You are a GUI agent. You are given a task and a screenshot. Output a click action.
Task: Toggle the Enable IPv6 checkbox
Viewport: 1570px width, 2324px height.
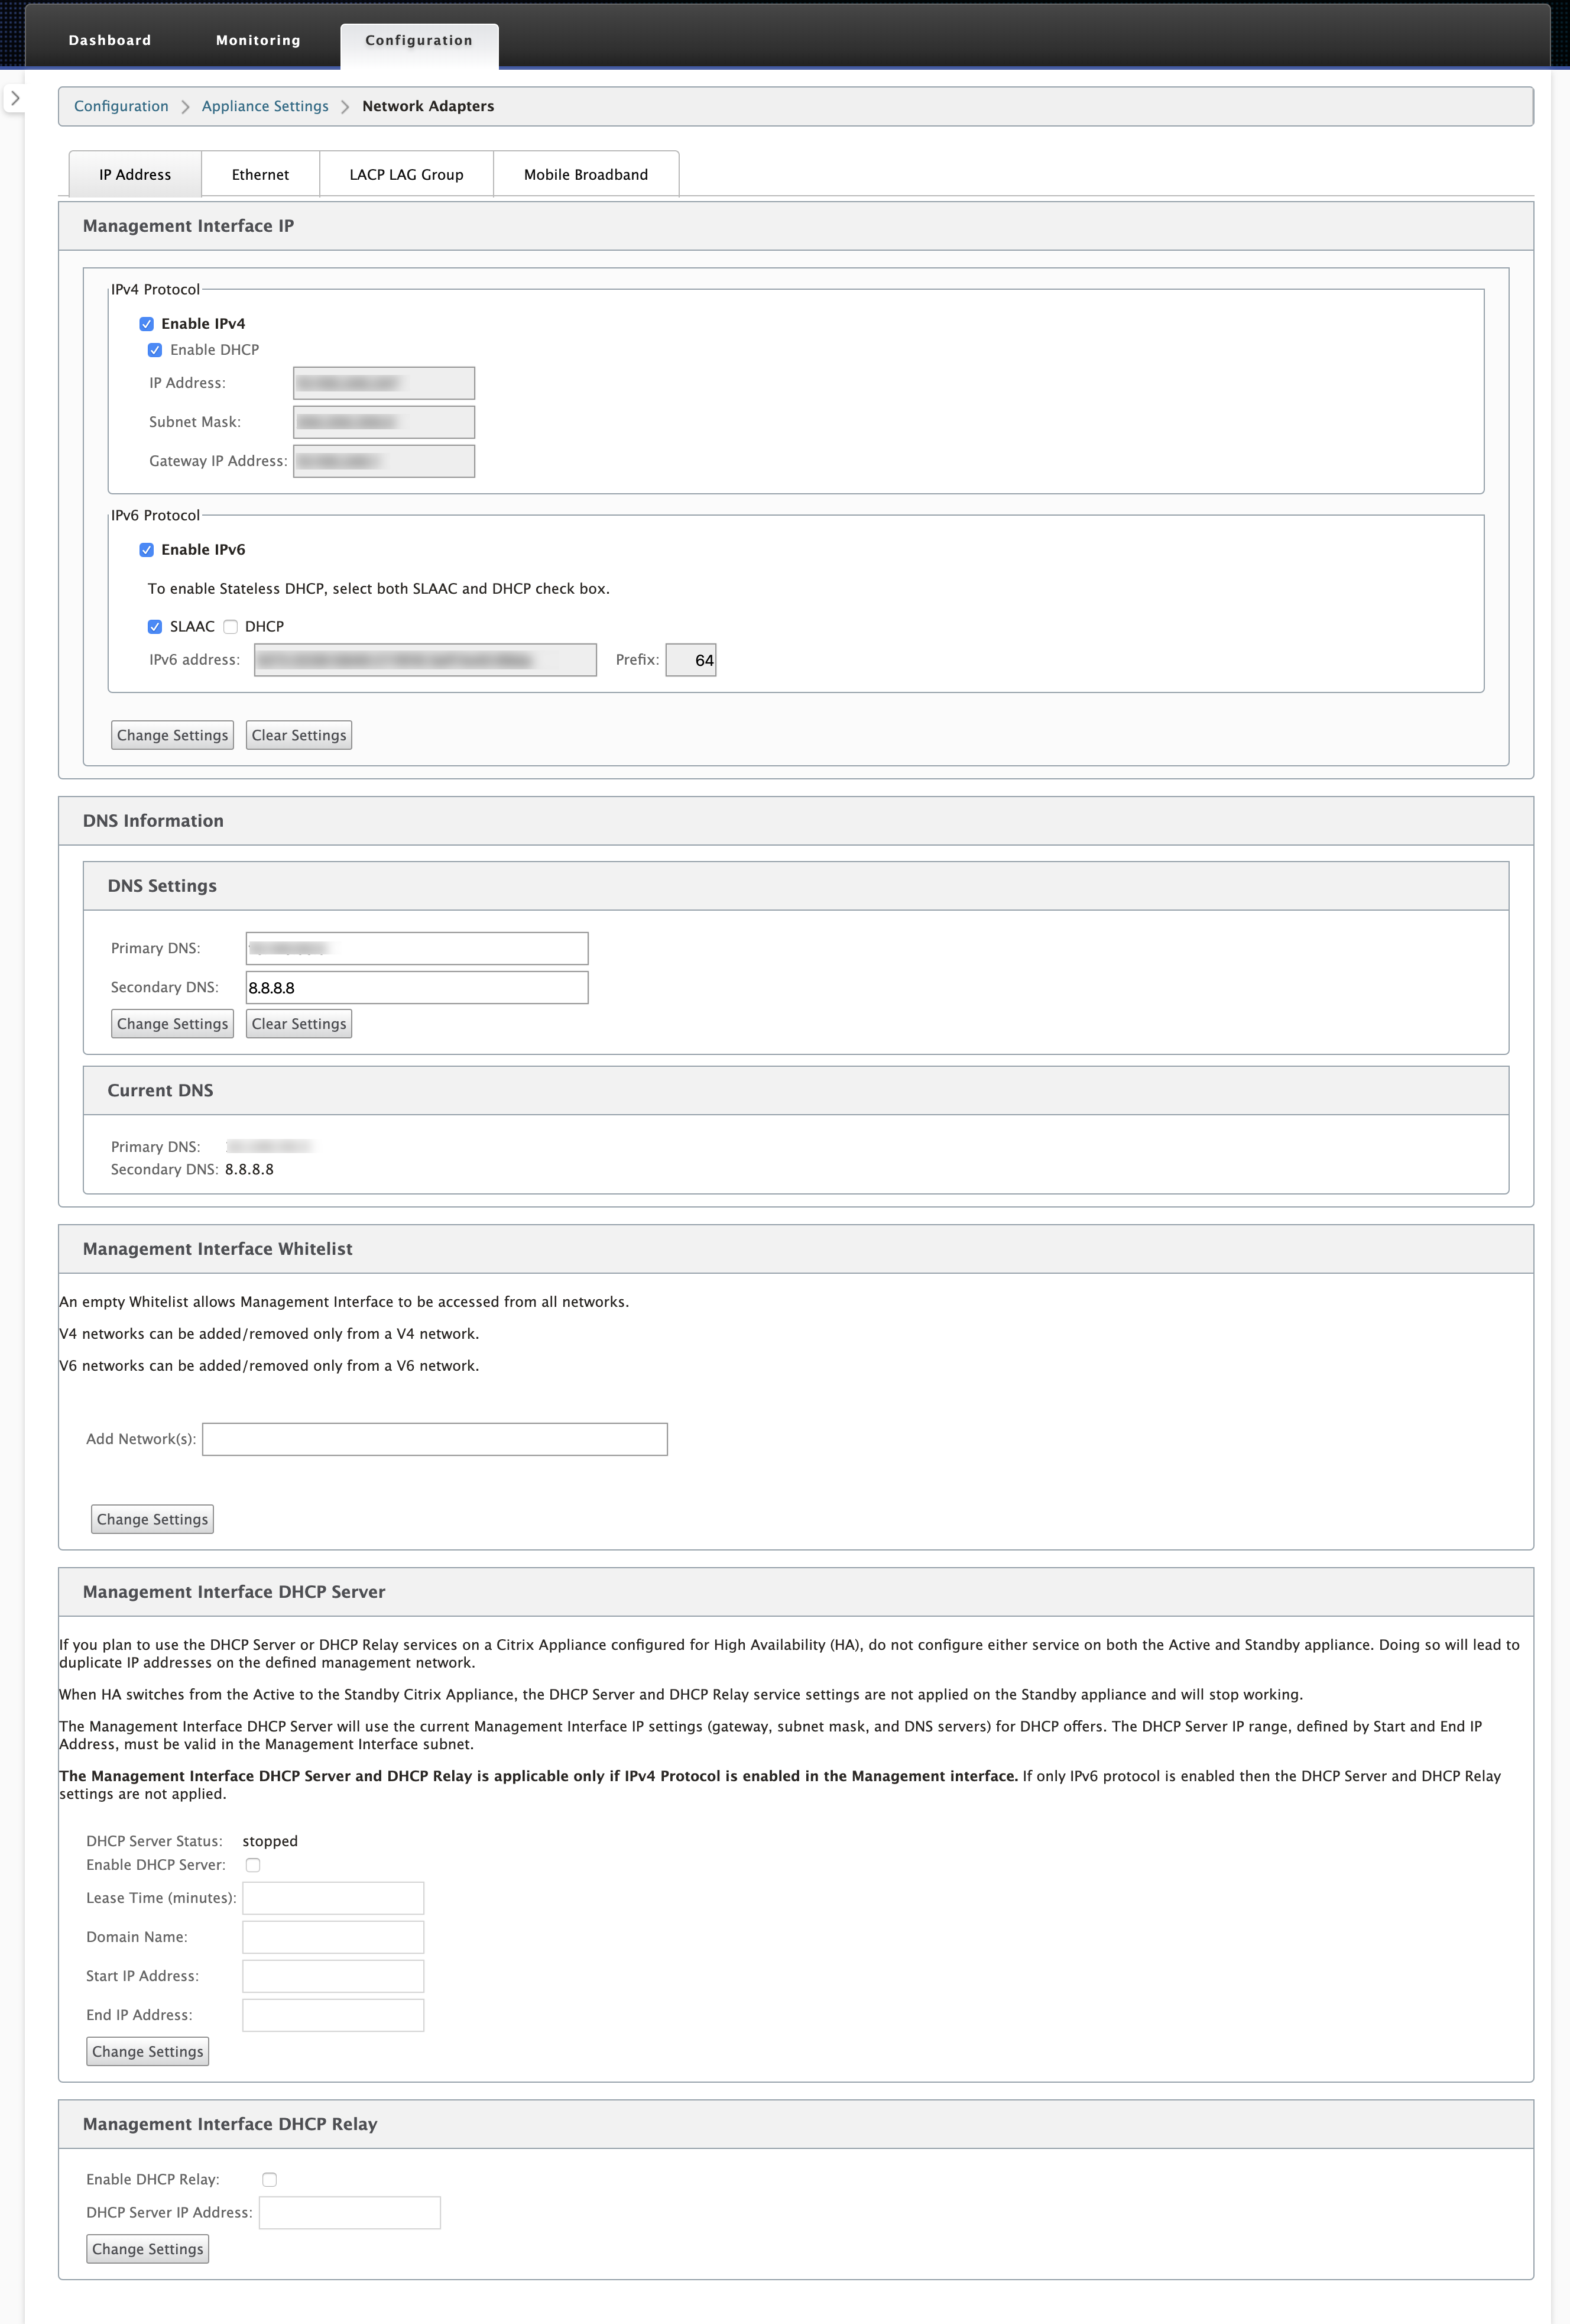pyautogui.click(x=147, y=550)
